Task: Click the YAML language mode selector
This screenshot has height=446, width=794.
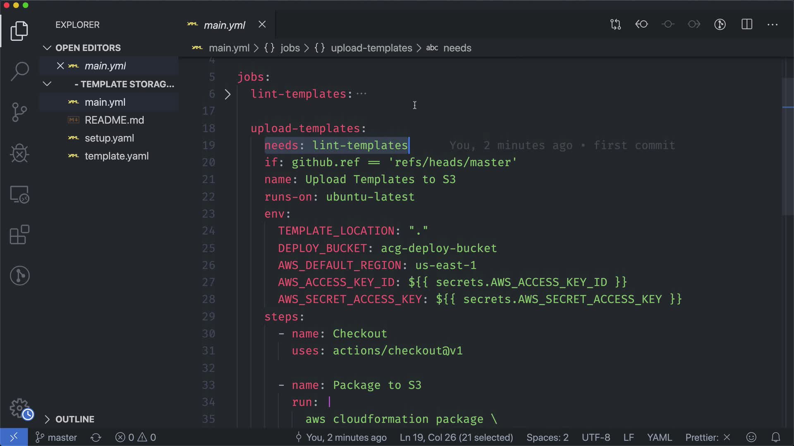Action: 659,437
